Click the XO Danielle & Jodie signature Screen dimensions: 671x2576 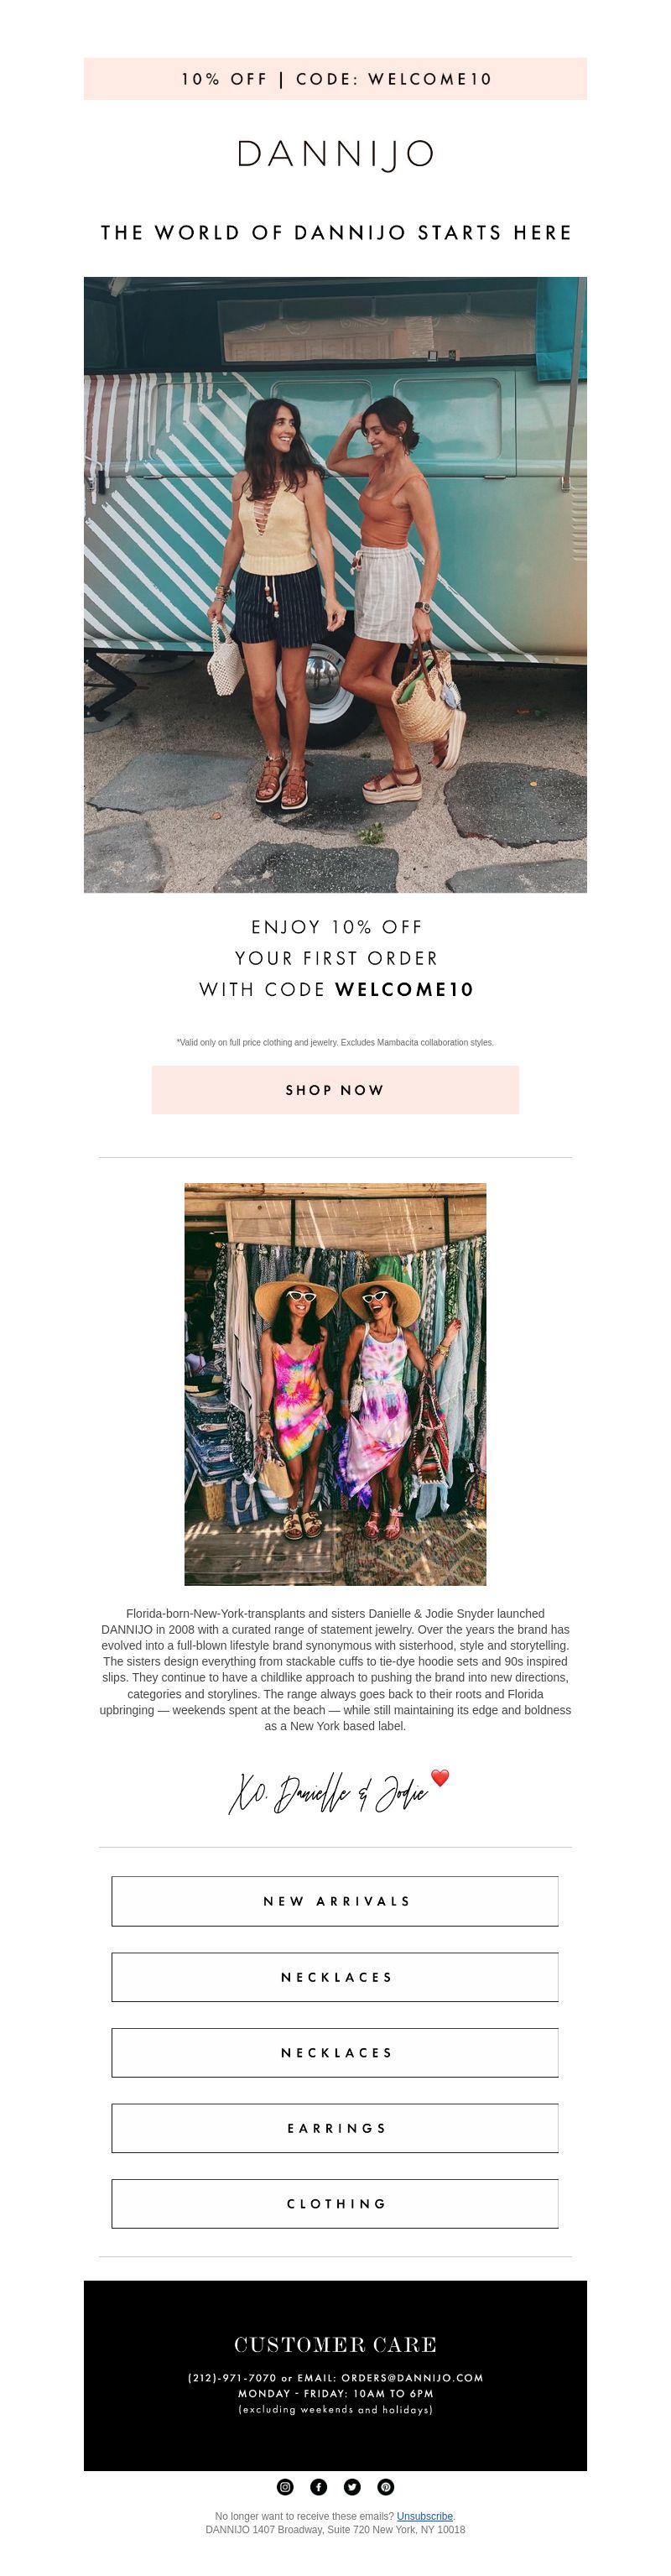(328, 1792)
